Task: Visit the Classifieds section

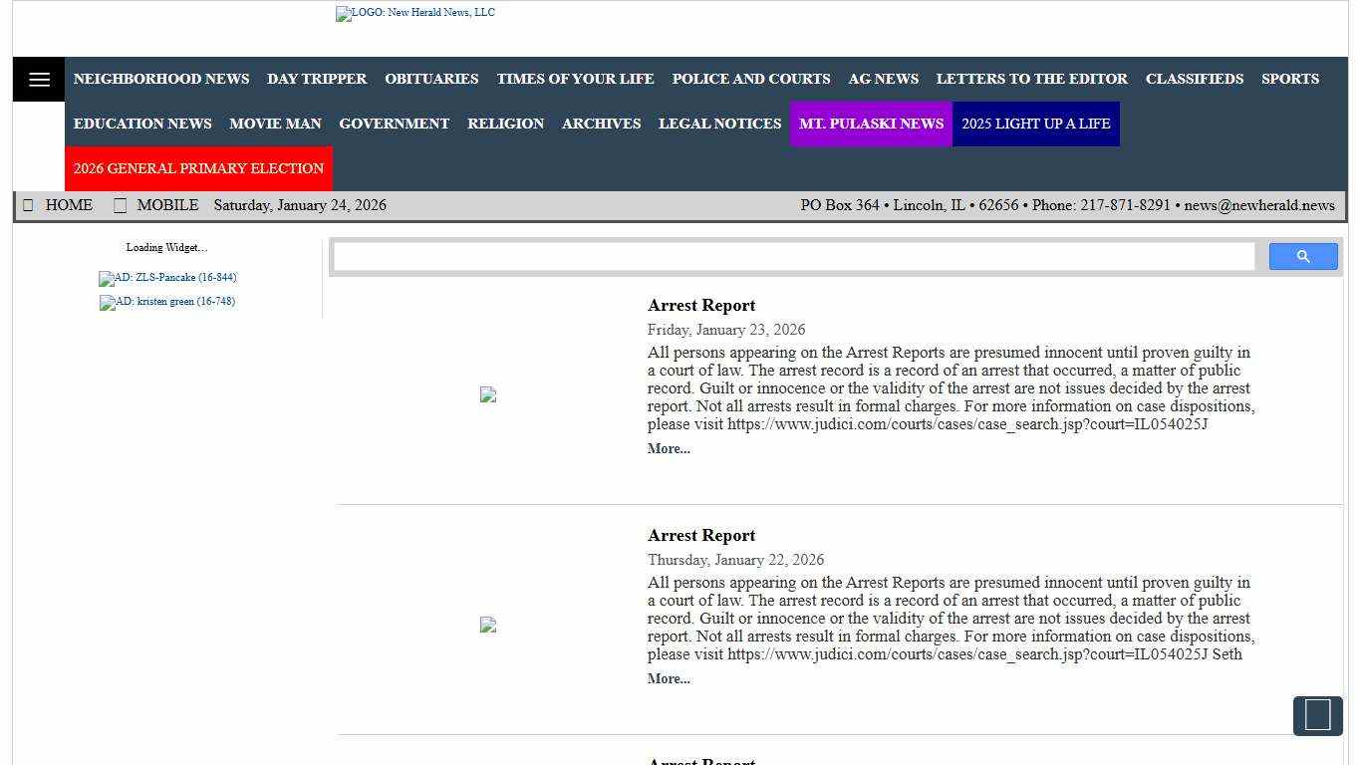Action: pyautogui.click(x=1194, y=79)
